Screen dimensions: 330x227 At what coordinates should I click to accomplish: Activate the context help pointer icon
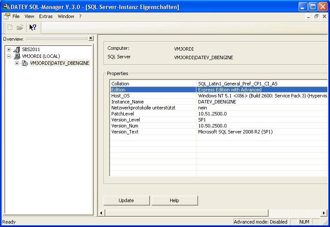(x=33, y=27)
